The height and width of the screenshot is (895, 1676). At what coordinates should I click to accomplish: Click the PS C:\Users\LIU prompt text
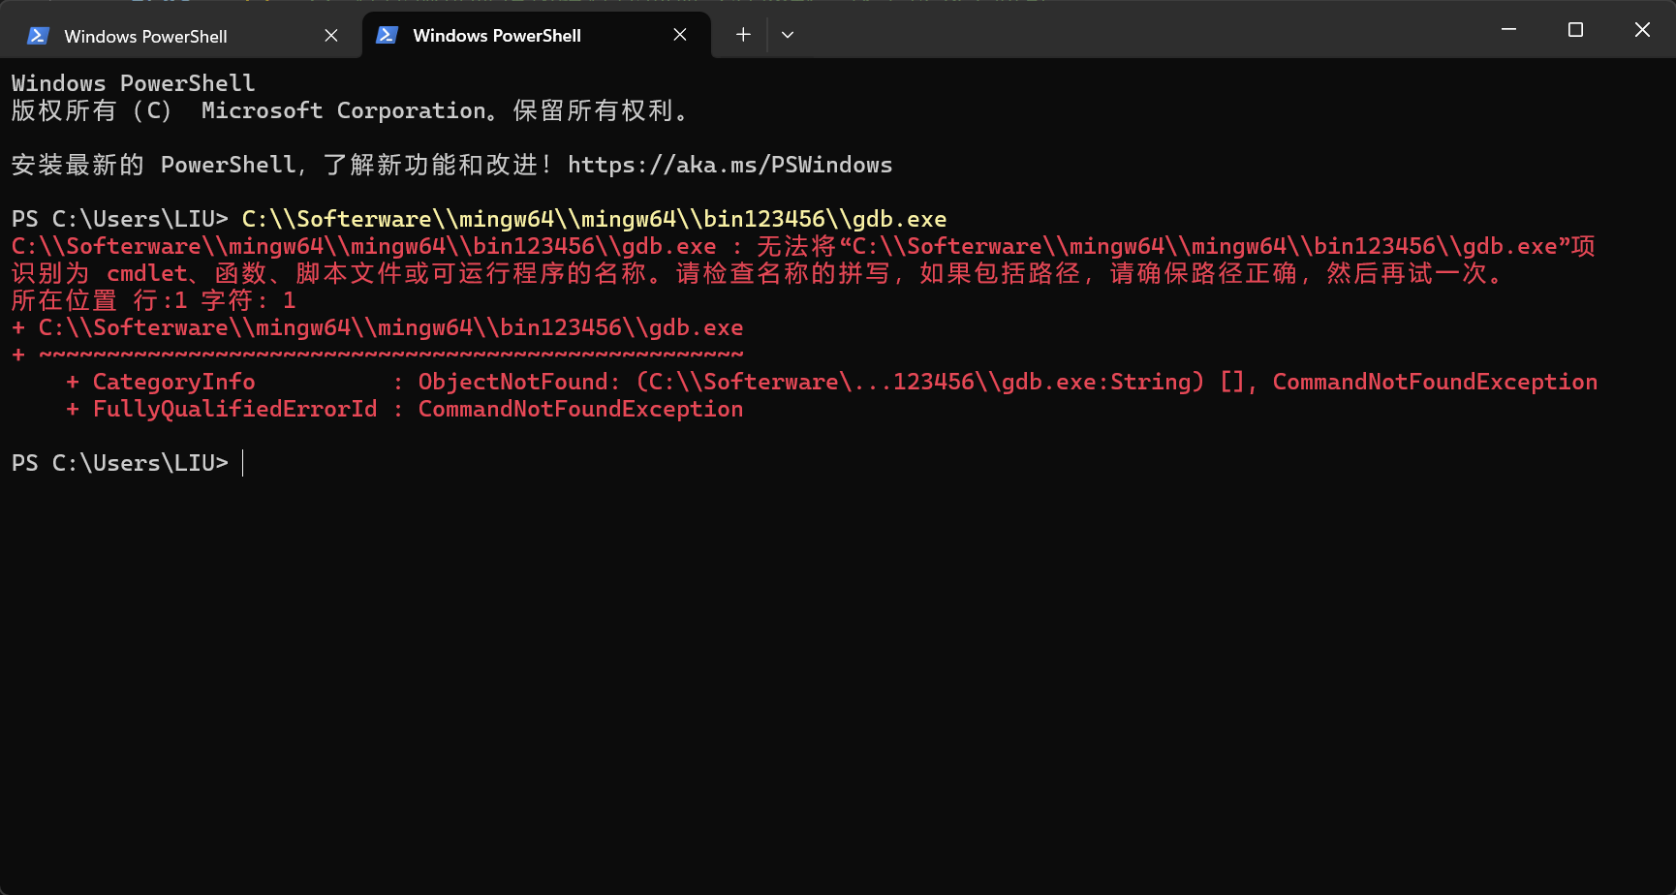click(119, 463)
